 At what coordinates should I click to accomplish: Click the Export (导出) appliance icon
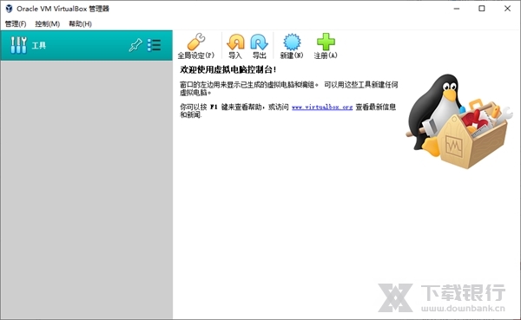[x=259, y=42]
